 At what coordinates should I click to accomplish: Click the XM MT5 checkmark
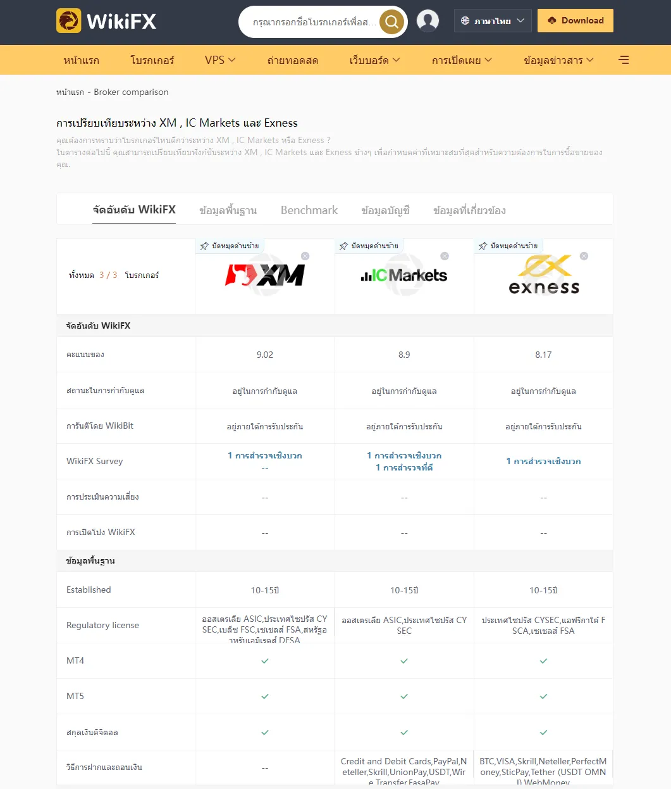[265, 697]
